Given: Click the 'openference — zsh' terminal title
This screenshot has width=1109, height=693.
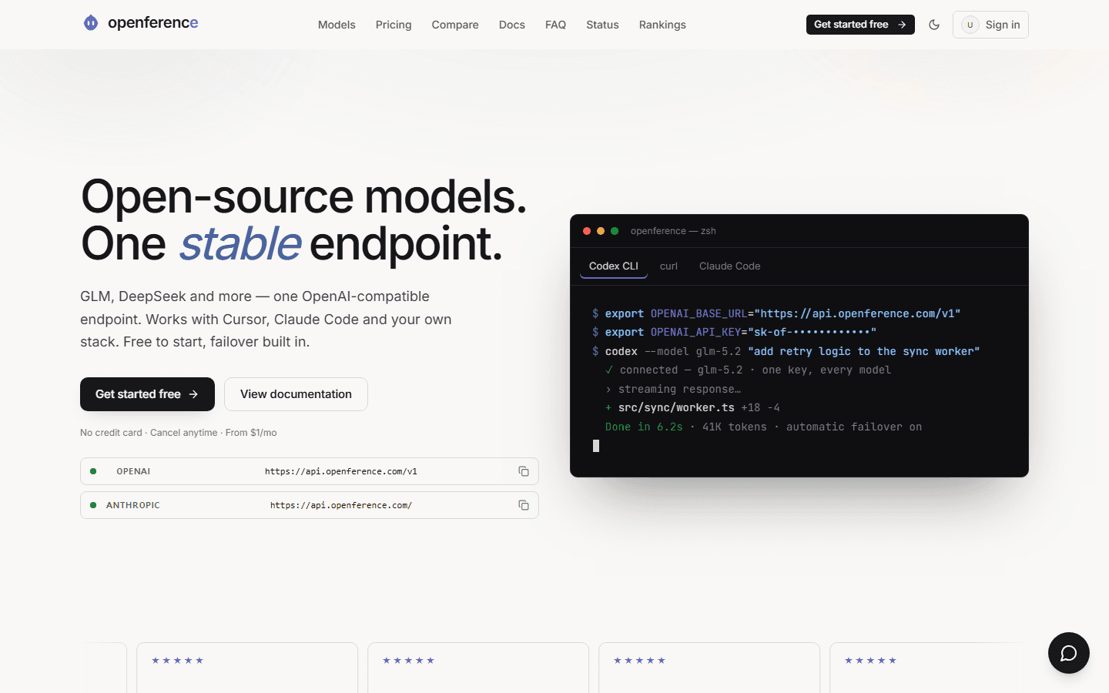Looking at the screenshot, I should coord(673,231).
